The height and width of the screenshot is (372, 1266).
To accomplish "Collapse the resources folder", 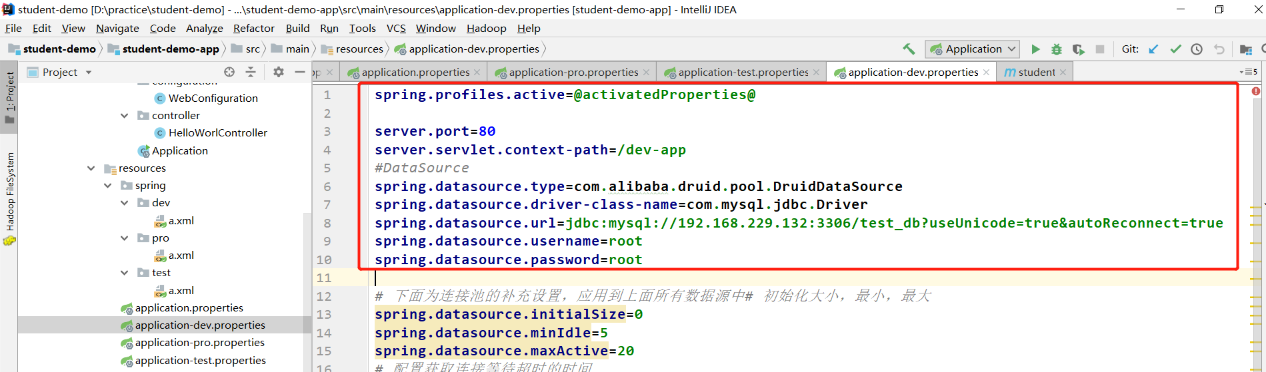I will 91,168.
